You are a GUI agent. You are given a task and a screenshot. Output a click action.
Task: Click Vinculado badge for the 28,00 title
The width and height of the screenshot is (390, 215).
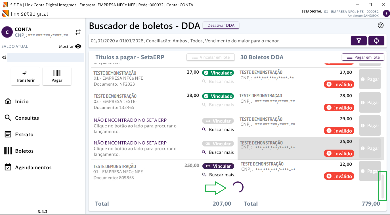coord(218,96)
